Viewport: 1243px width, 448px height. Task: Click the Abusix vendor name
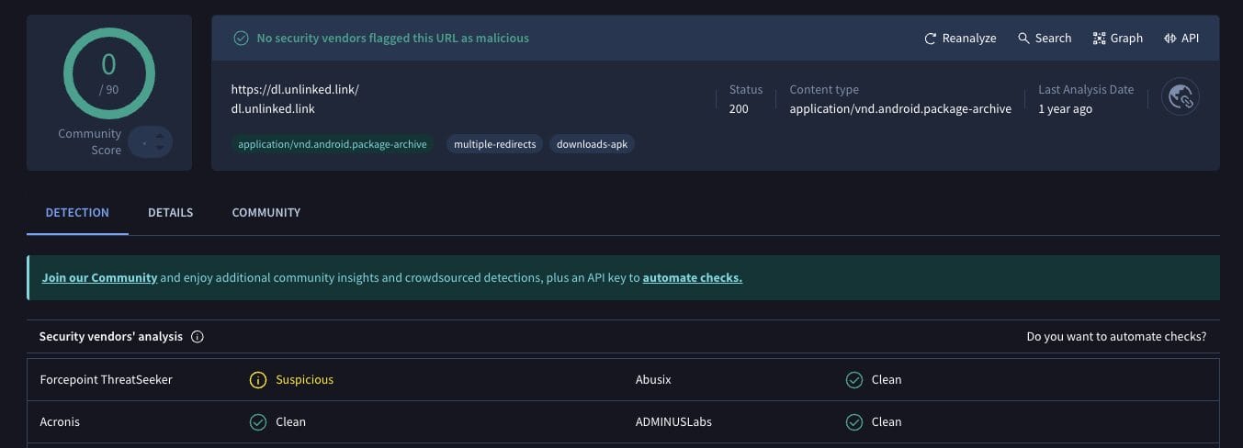(x=653, y=379)
